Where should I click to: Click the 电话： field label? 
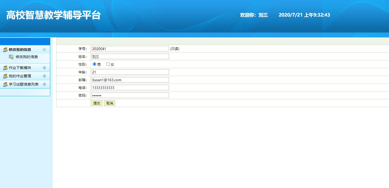(x=83, y=88)
